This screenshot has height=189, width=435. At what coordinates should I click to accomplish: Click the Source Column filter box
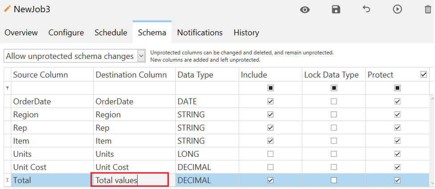pos(52,88)
